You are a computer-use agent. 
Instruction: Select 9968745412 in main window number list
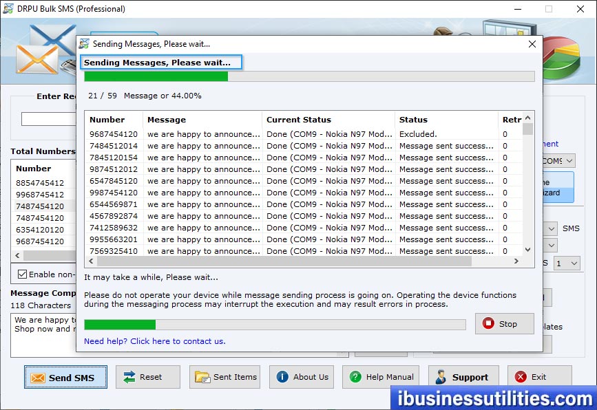pyautogui.click(x=40, y=195)
